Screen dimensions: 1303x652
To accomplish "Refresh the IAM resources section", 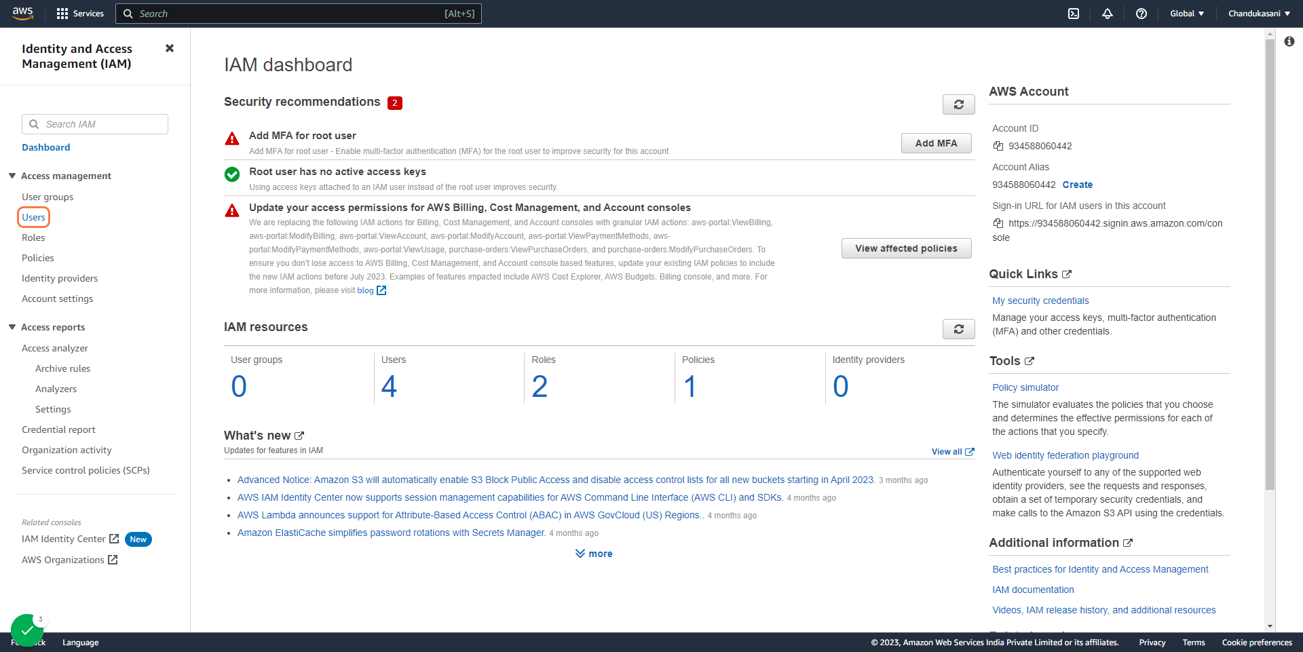I will [x=958, y=329].
